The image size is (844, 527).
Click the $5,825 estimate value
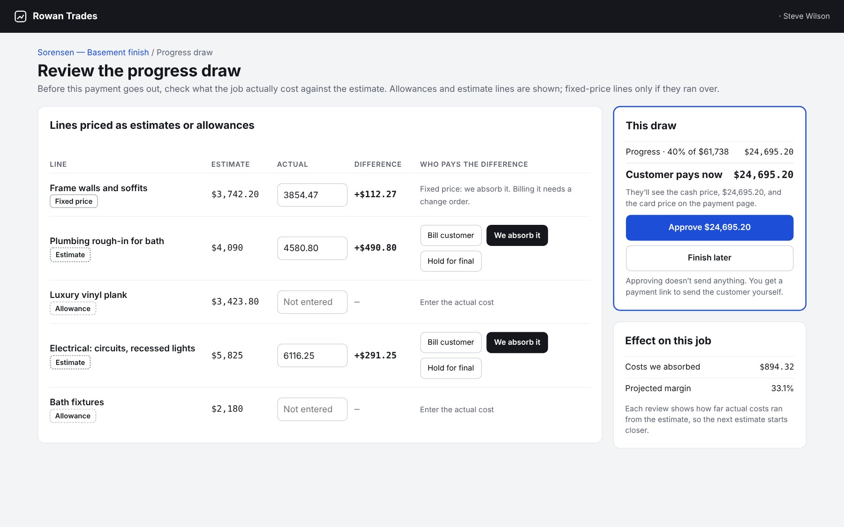click(227, 356)
